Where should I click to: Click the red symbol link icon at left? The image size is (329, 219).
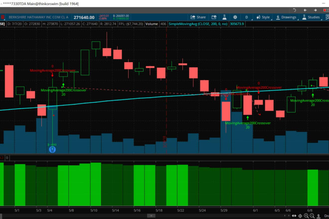2,17
